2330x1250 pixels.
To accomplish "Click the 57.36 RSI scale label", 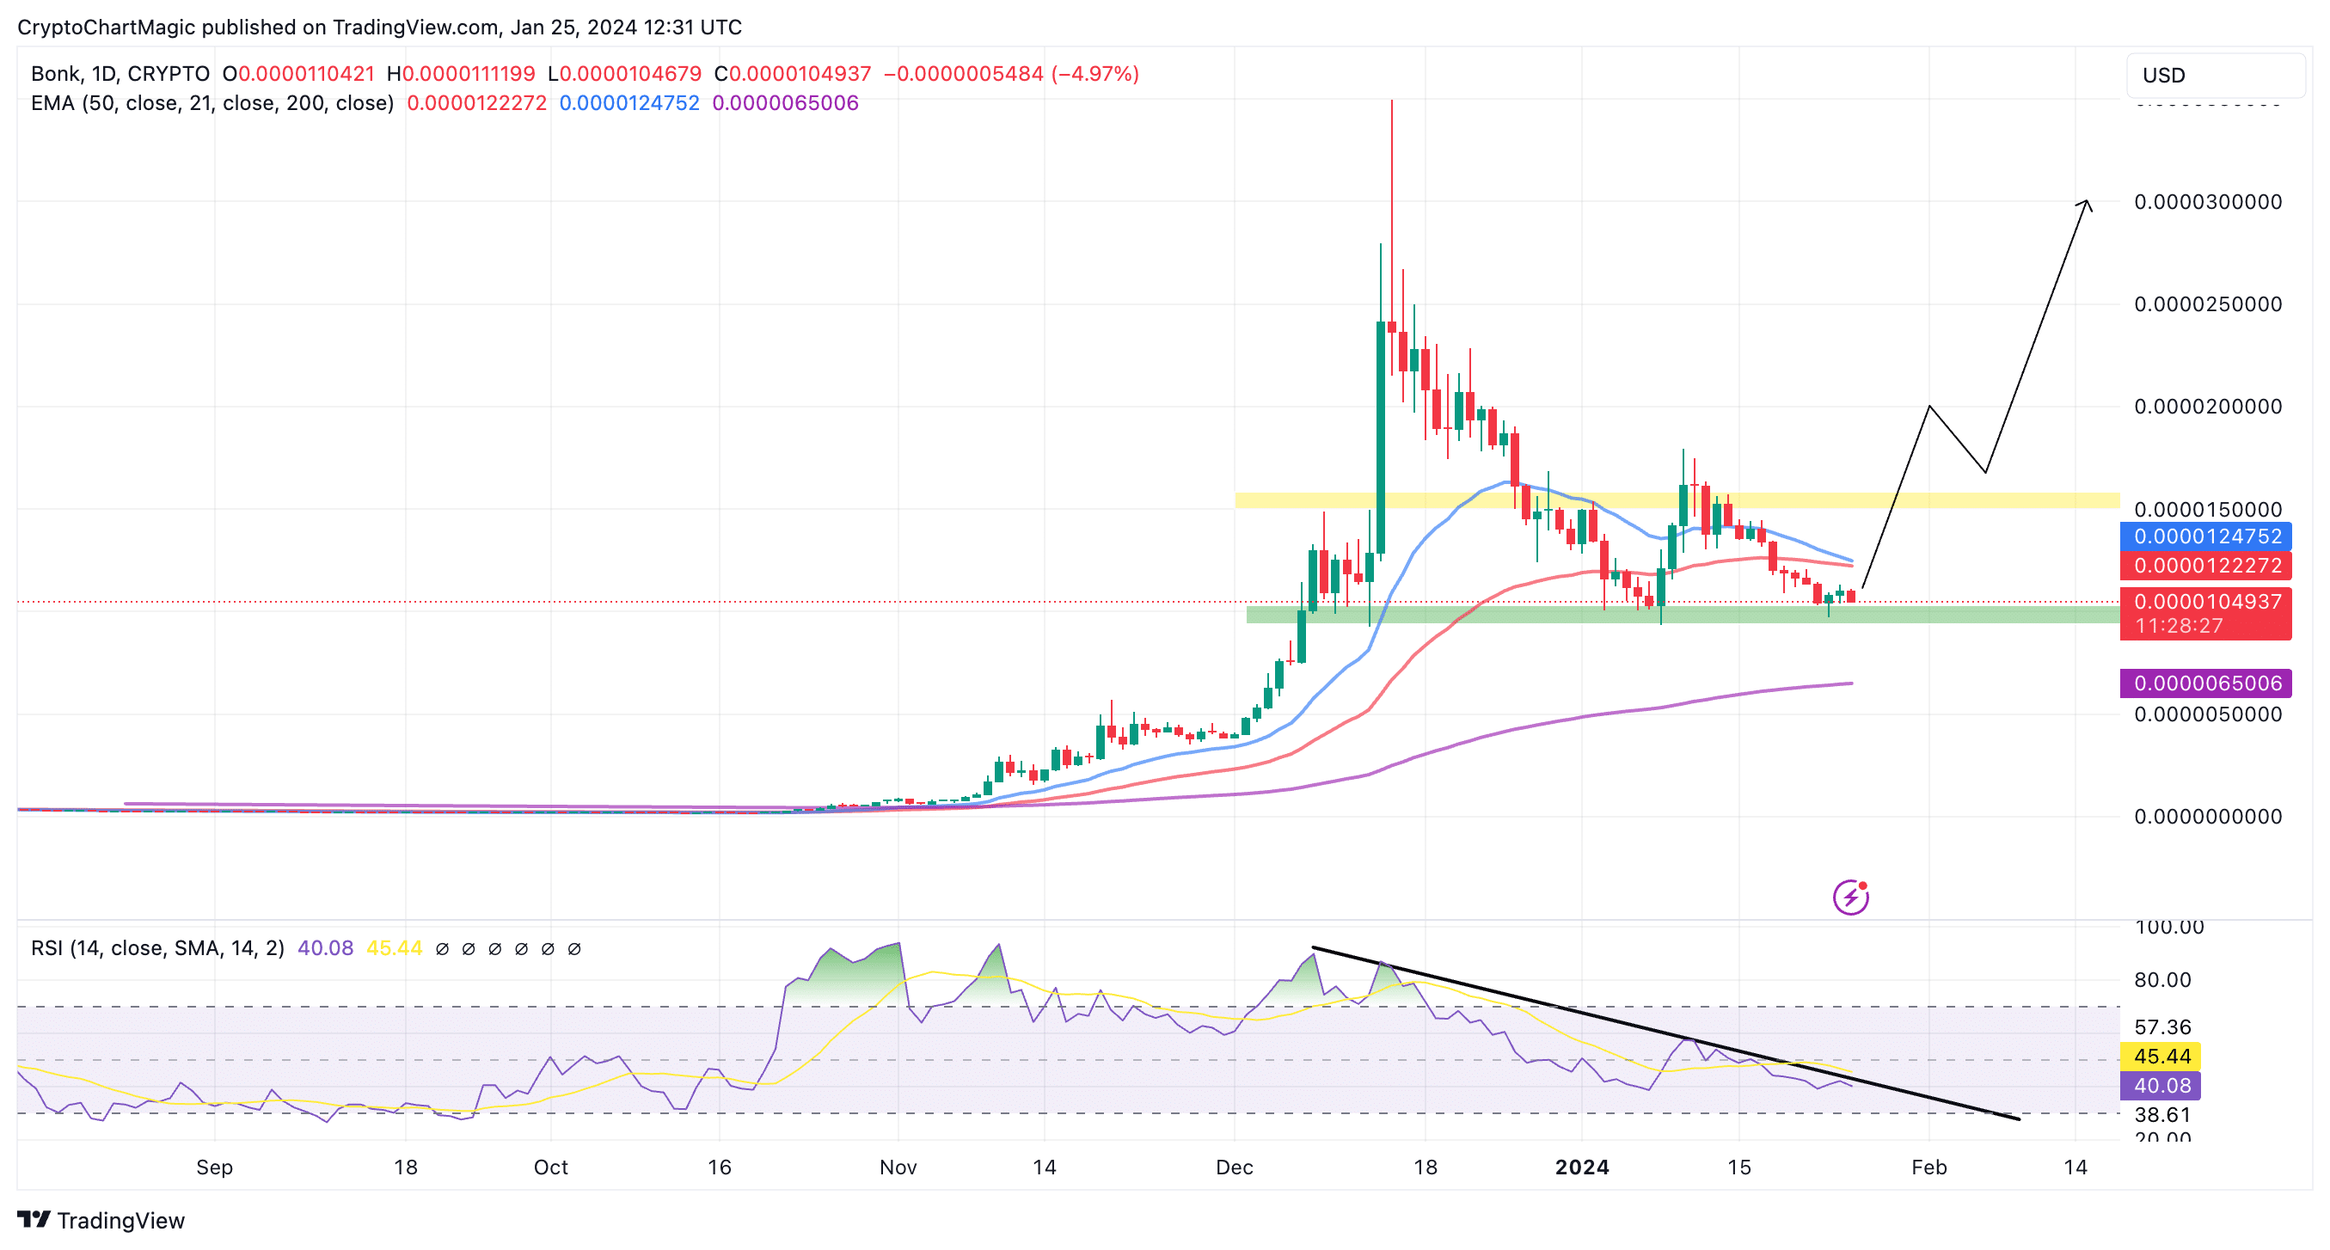I will tap(2162, 1026).
